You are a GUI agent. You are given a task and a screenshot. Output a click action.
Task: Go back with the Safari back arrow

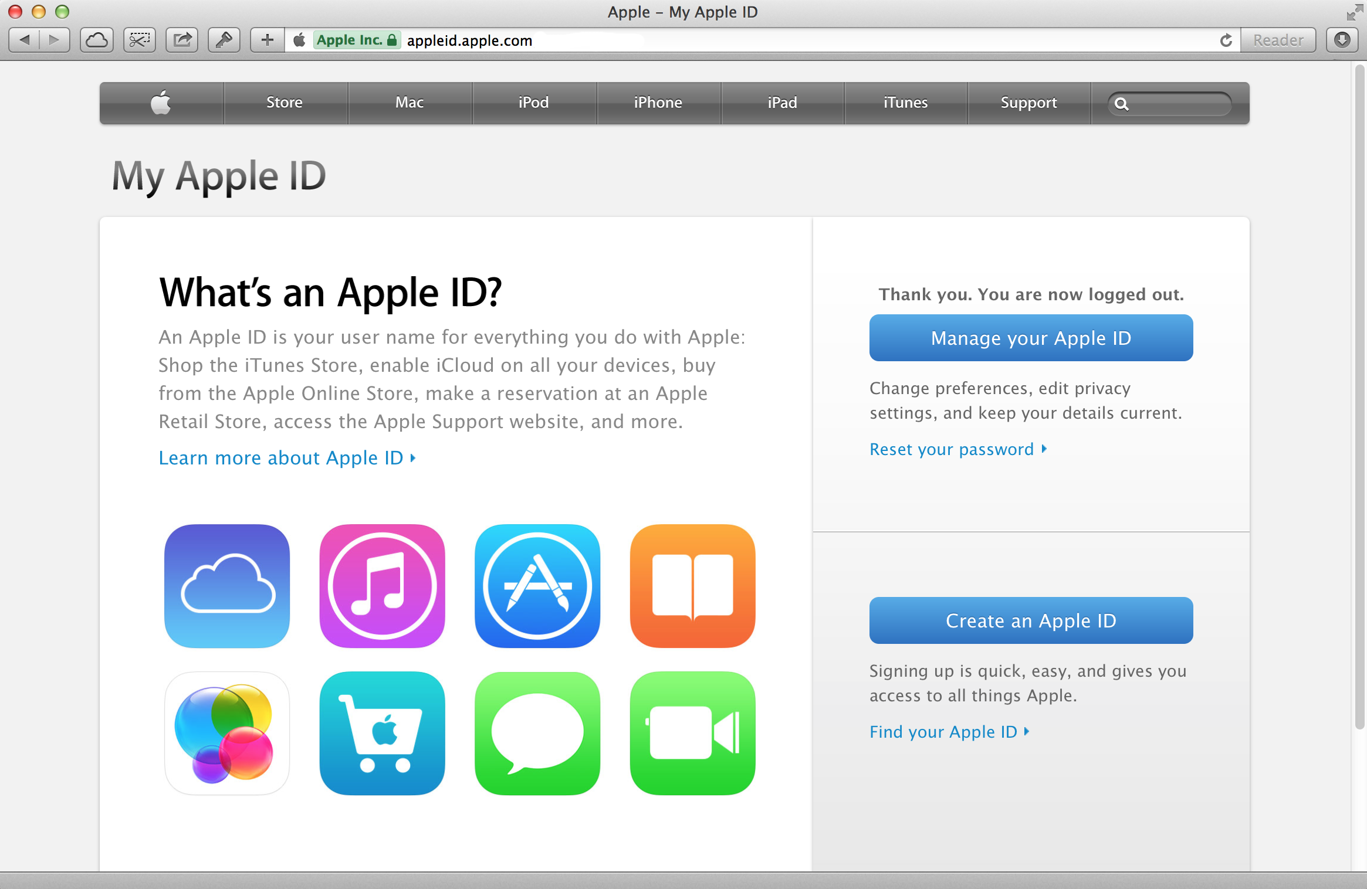coord(25,40)
